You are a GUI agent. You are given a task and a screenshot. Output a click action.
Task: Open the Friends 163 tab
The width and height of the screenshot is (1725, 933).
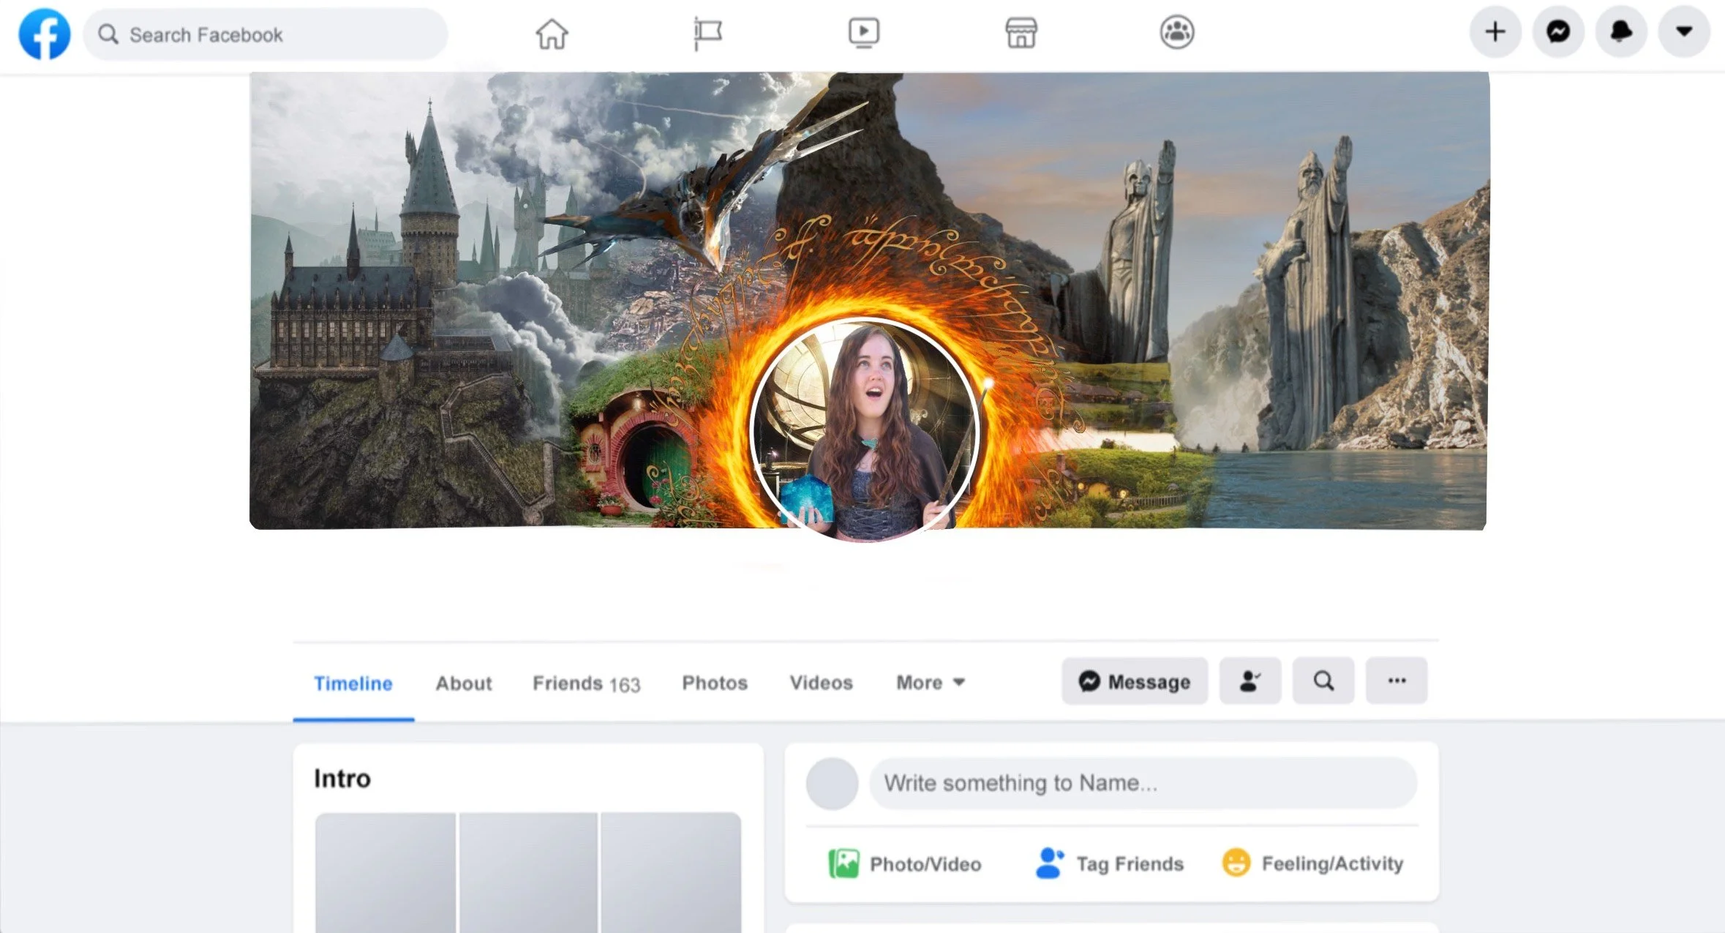[x=587, y=683]
